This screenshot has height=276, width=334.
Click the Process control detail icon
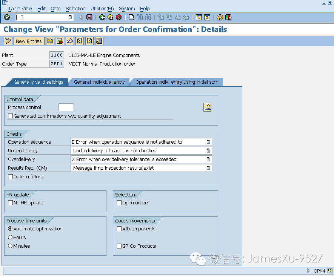tap(207, 107)
